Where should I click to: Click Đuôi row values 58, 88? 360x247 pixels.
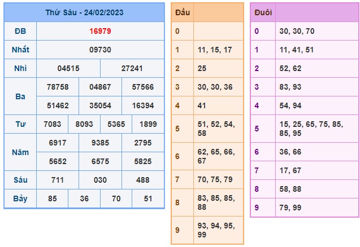pos(290,189)
